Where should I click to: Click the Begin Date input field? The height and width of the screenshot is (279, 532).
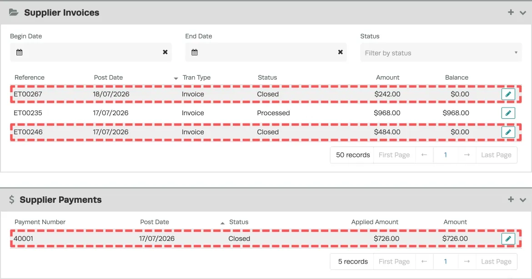pos(91,52)
